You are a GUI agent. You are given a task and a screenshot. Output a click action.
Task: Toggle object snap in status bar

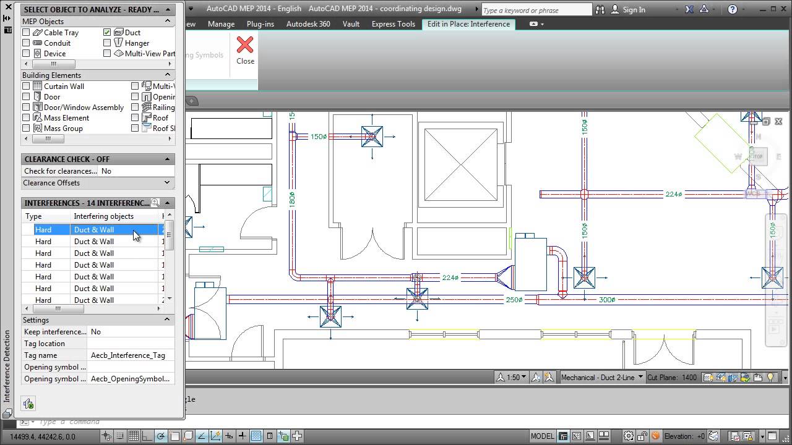click(174, 436)
